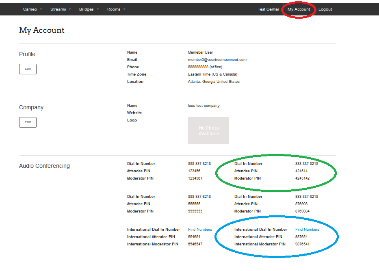
Task: Click the Company section heading
Action: point(31,107)
